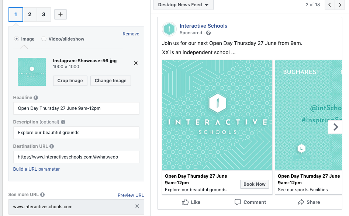Screen dimensions: 349x216
Task: Select the Video/slideshow radio button
Action: [x=44, y=39]
